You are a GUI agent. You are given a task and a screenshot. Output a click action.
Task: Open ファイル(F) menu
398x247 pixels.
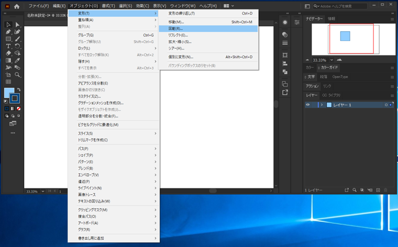coord(39,6)
